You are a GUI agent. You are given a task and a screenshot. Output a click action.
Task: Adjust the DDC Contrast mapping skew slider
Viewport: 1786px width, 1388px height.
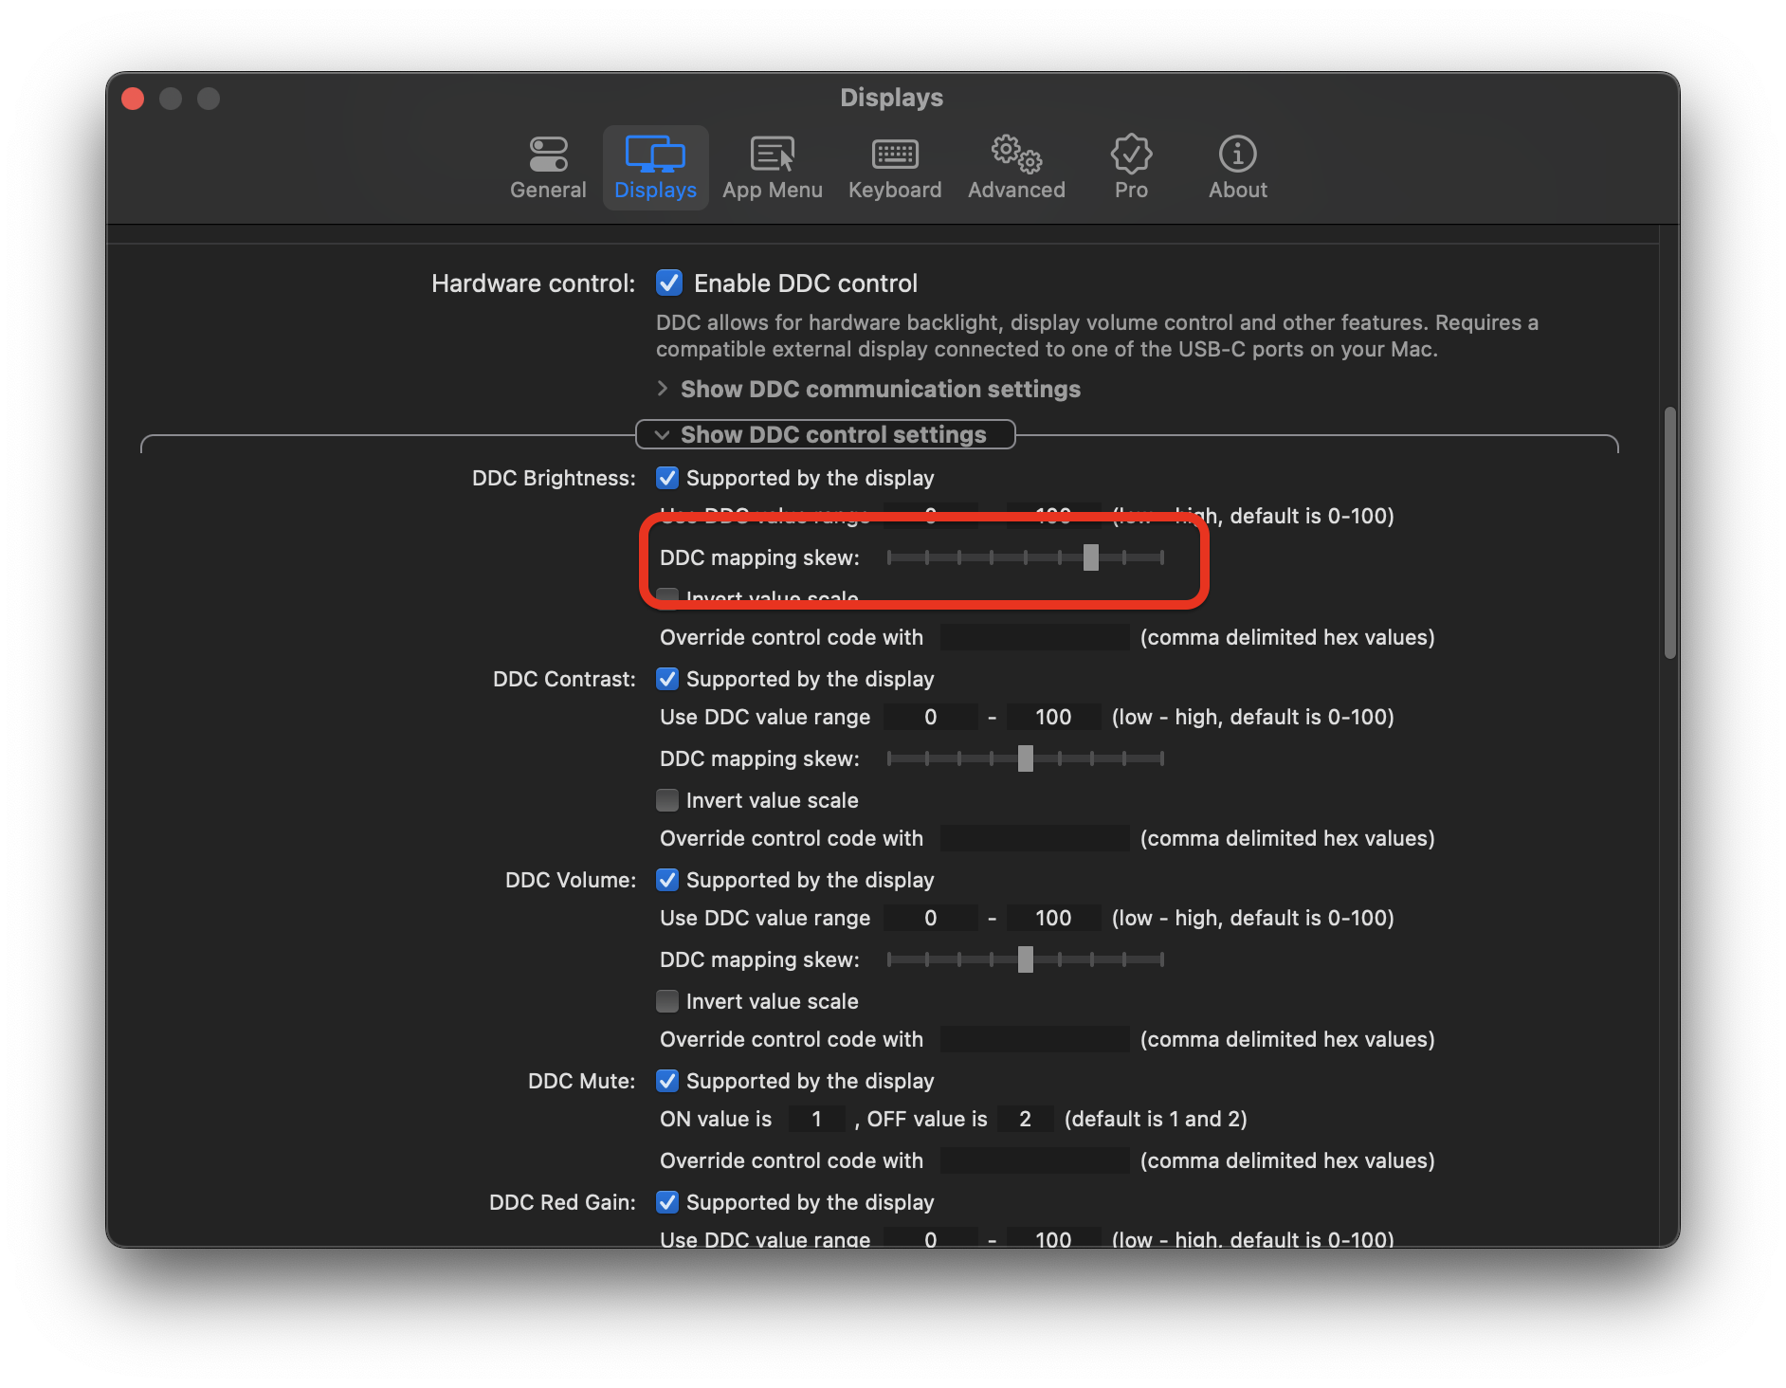click(1025, 758)
